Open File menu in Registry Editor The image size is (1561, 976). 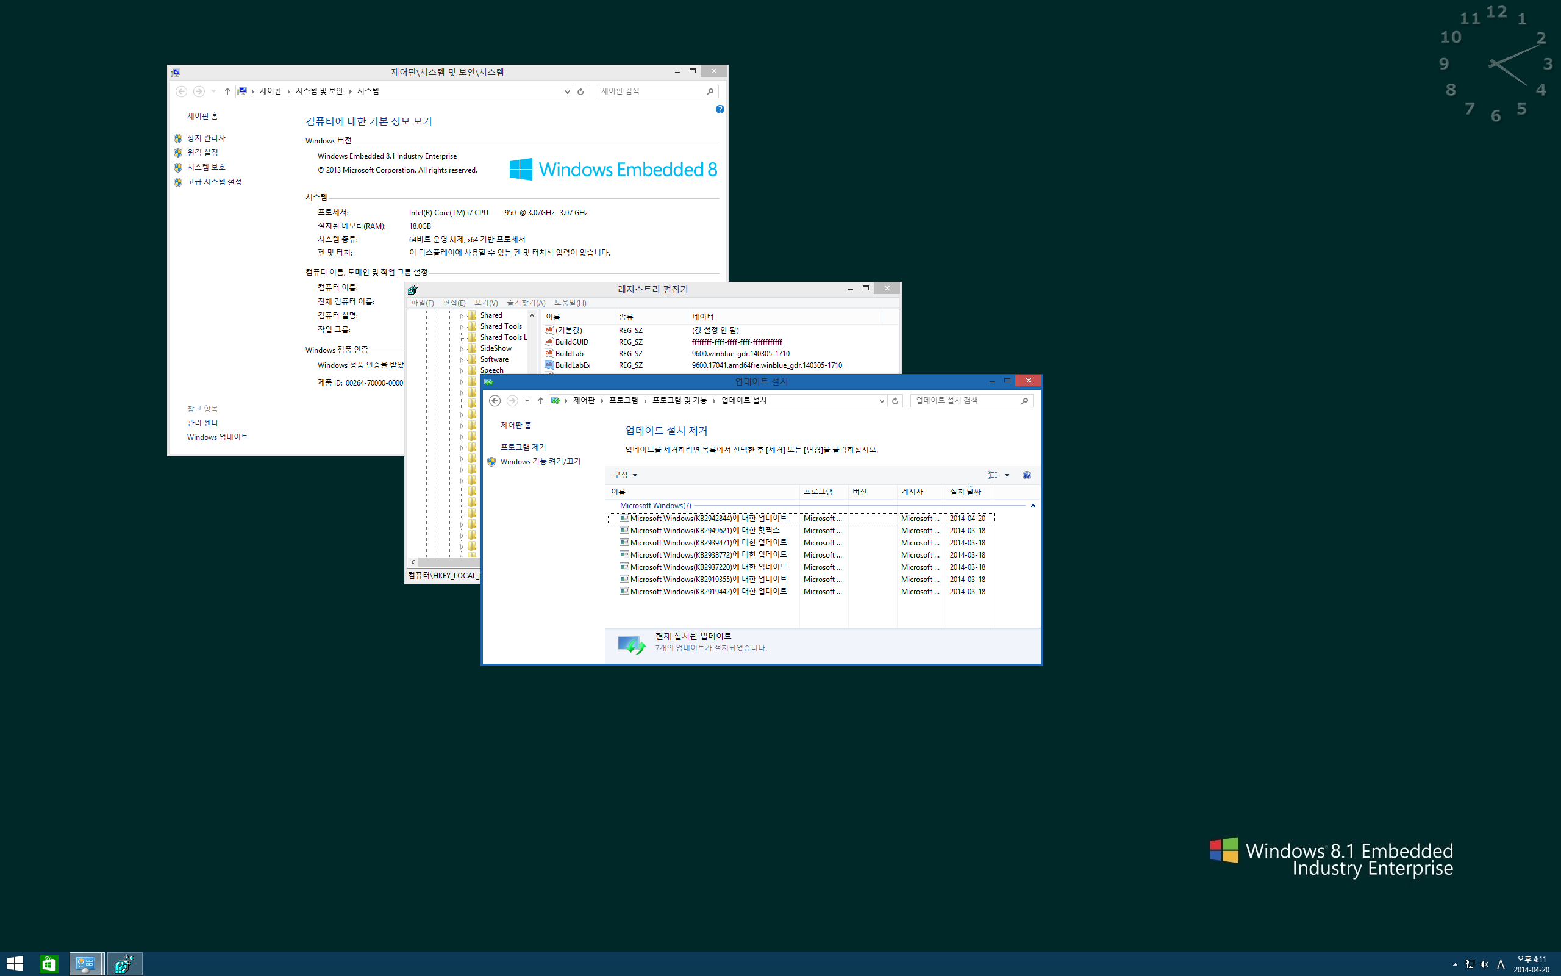(422, 303)
